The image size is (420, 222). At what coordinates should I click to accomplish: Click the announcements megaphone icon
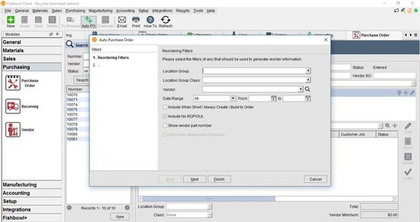[396, 10]
